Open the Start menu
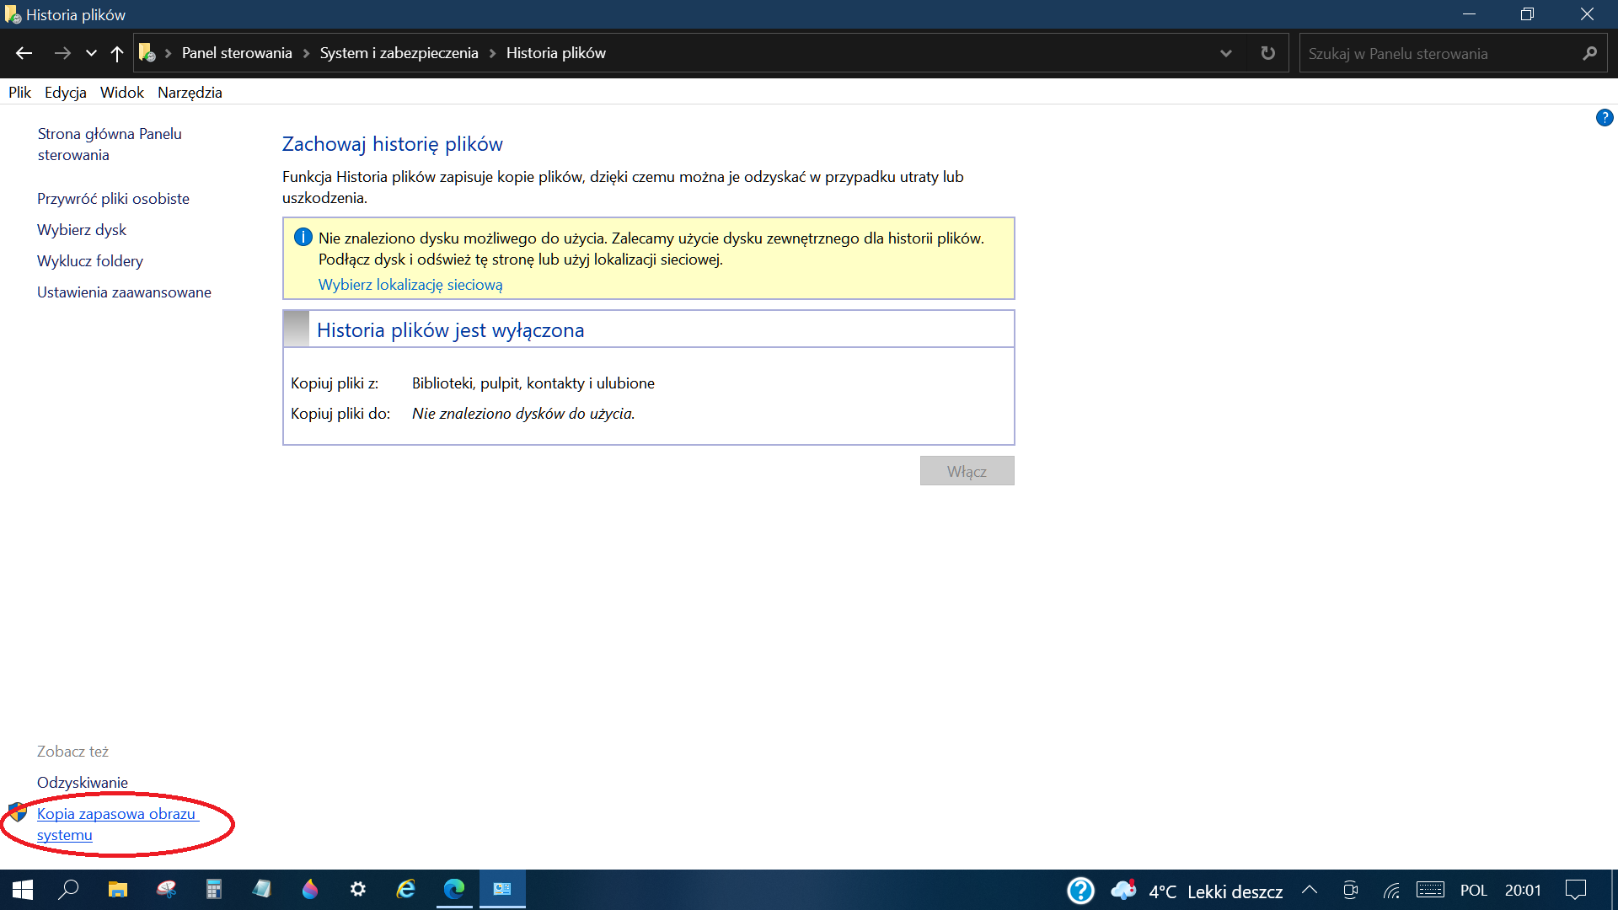The image size is (1618, 910). (20, 889)
